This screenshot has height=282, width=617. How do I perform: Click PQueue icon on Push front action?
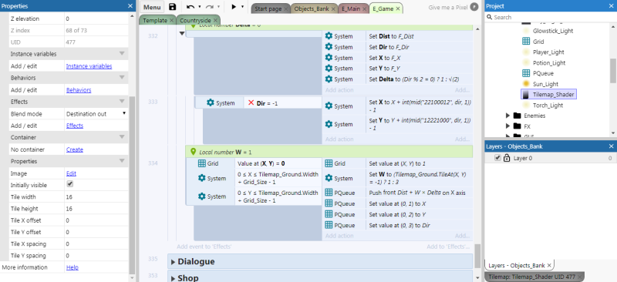[329, 193]
